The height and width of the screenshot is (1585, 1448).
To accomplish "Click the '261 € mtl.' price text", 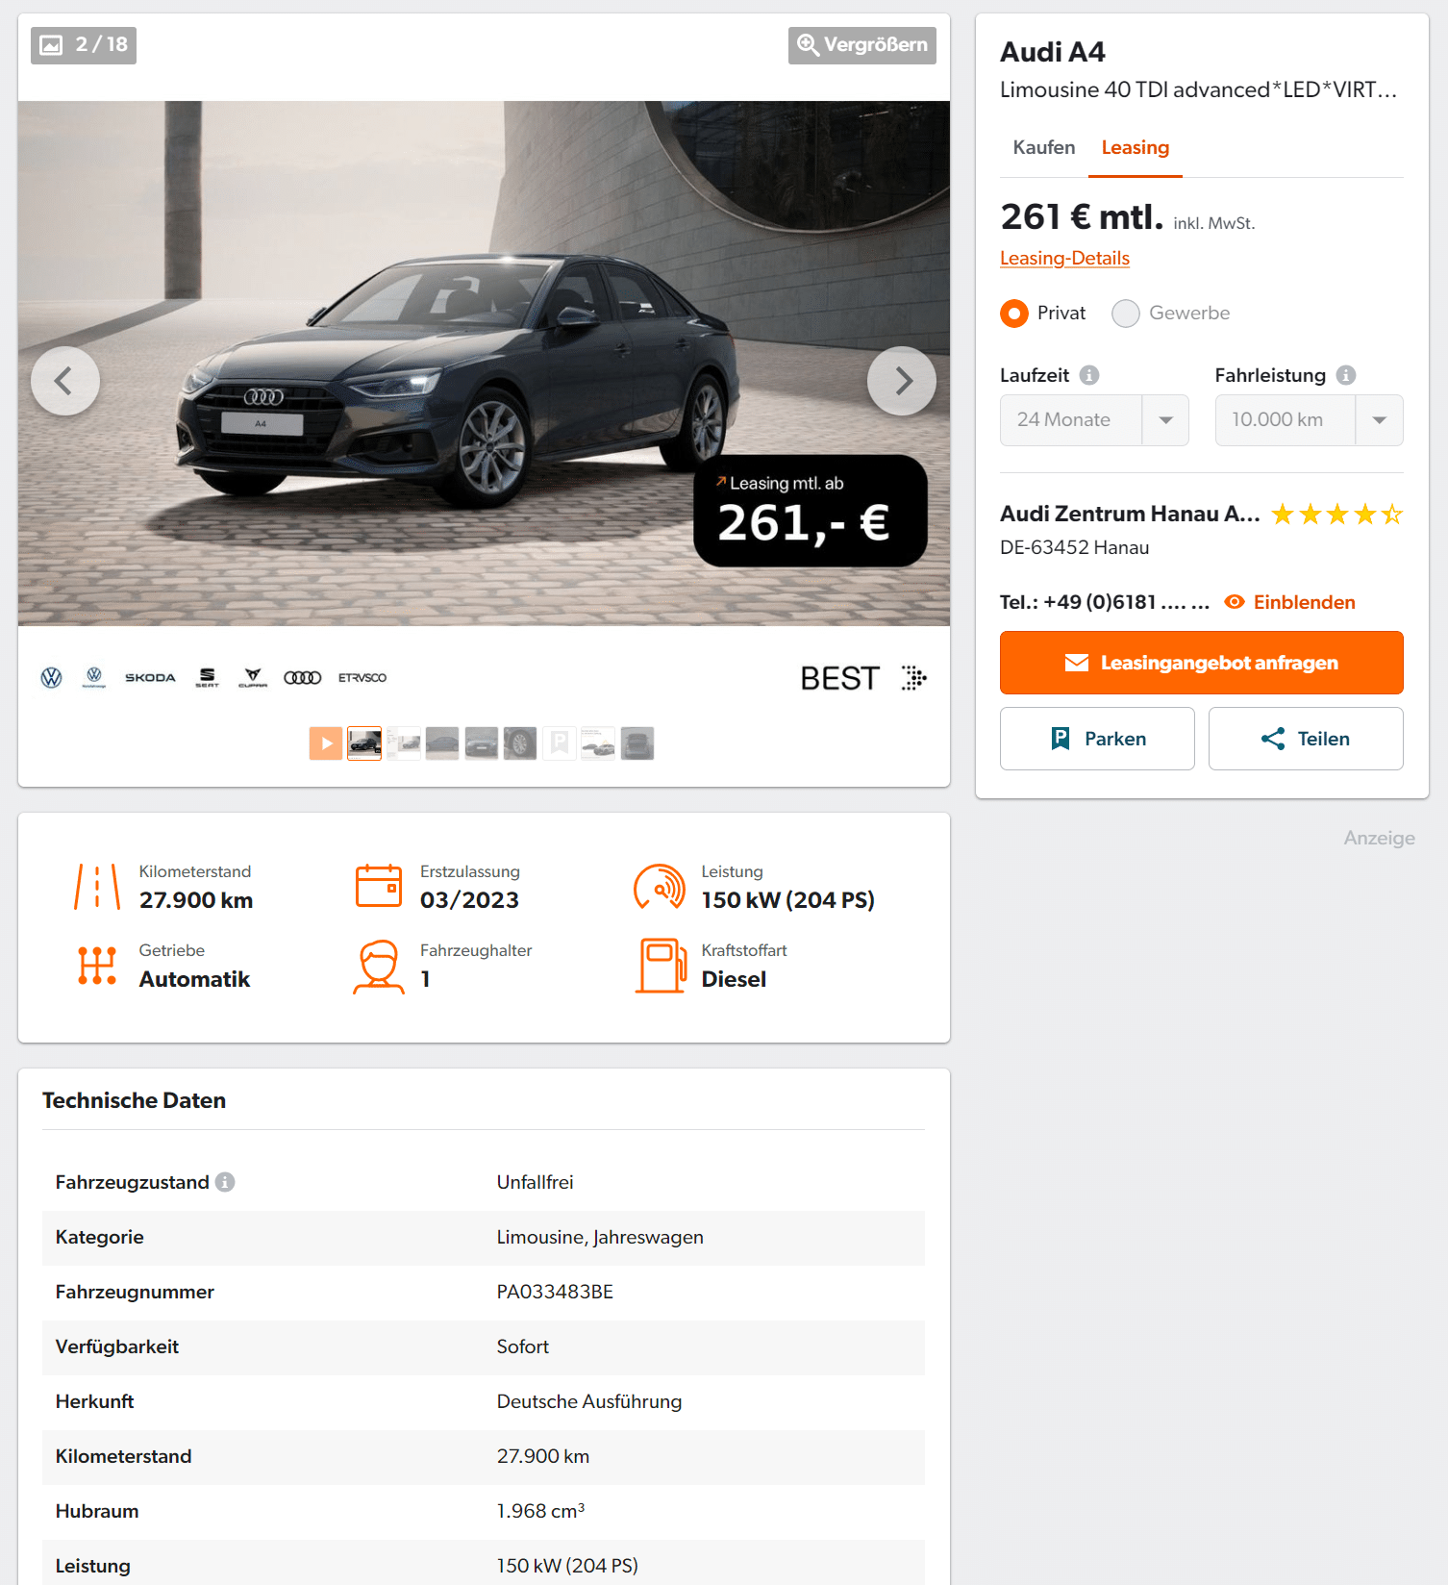I will pyautogui.click(x=1082, y=216).
